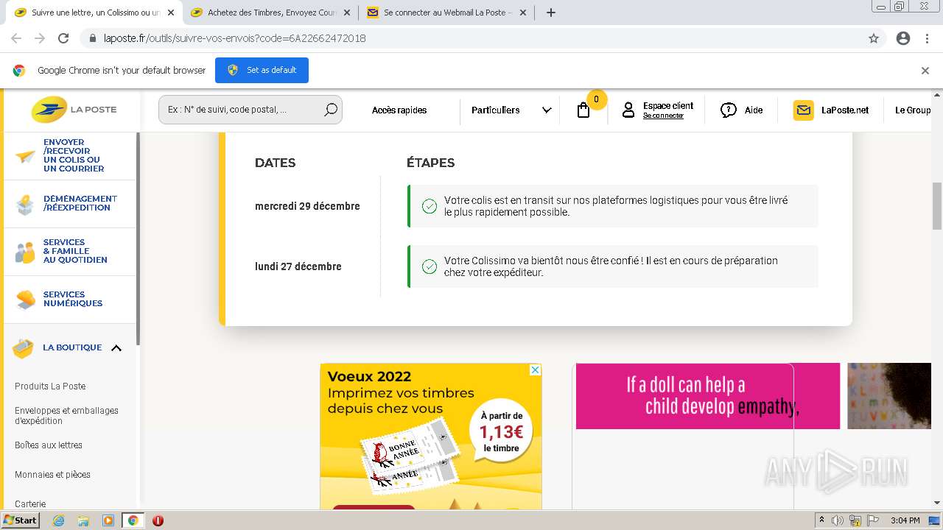Open Enveloppes et emballages d'expédition link
The height and width of the screenshot is (530, 943).
(66, 416)
